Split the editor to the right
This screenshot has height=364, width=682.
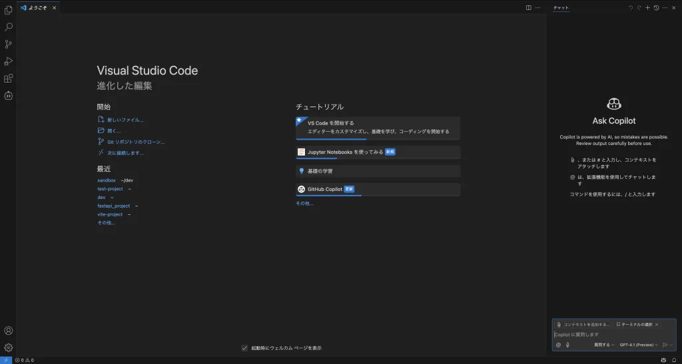[x=528, y=8]
